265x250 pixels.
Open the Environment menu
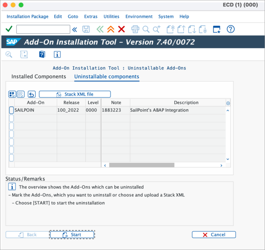pyautogui.click(x=139, y=16)
